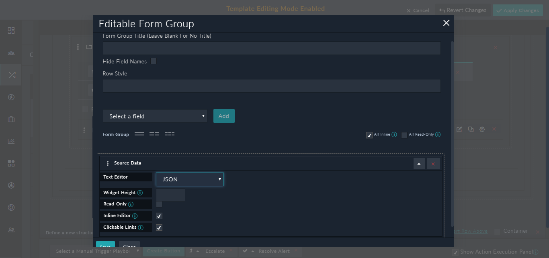The height and width of the screenshot is (258, 549).
Task: Disable the Clickable Links checkbox
Action: click(159, 227)
